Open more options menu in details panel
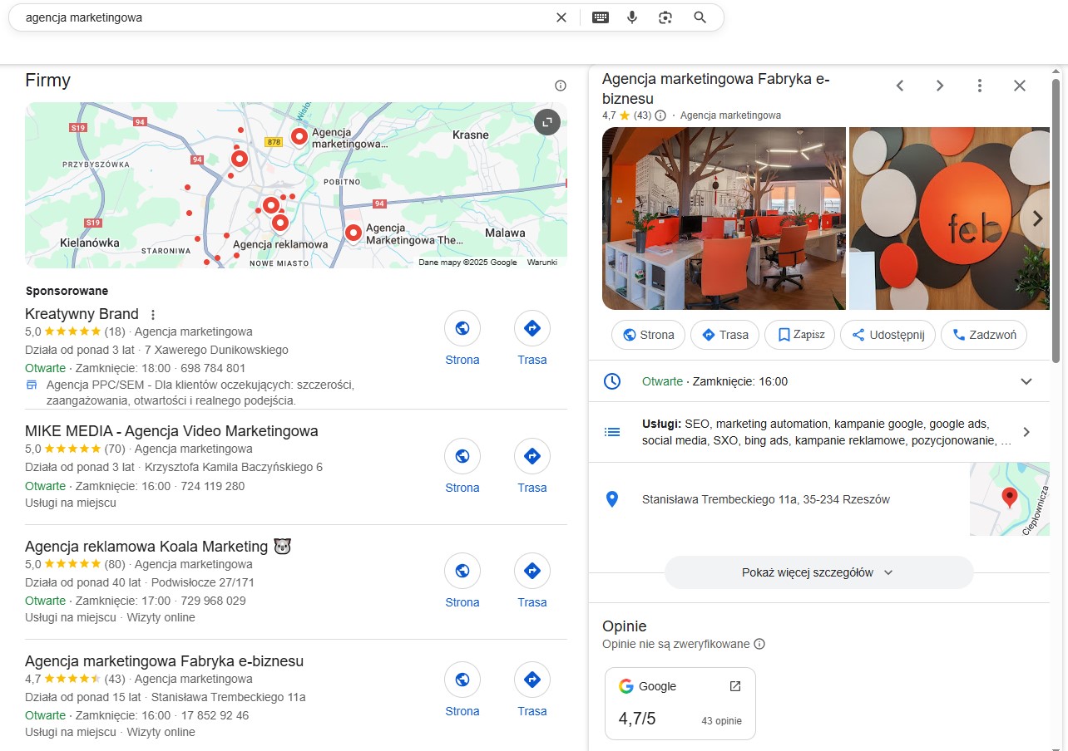Image resolution: width=1068 pixels, height=751 pixels. coord(980,86)
